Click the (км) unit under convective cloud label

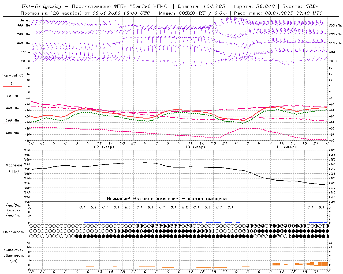(14, 261)
